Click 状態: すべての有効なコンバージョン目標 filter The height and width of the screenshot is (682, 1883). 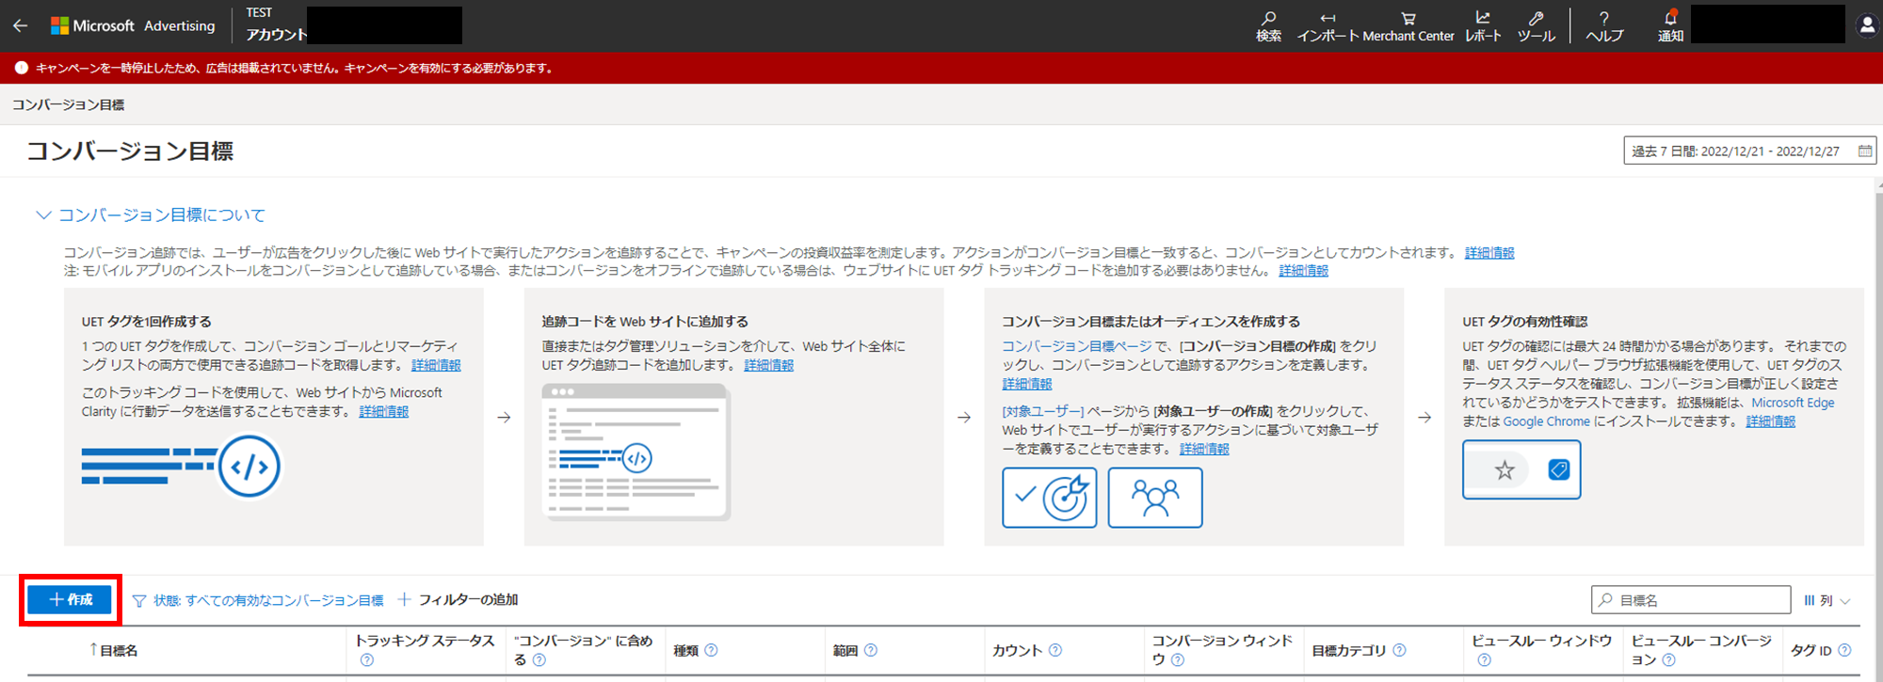[x=268, y=600]
